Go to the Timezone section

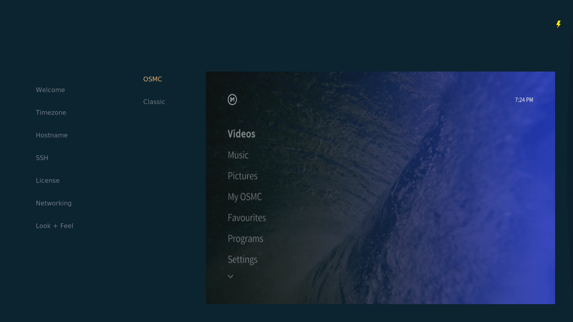coord(51,113)
